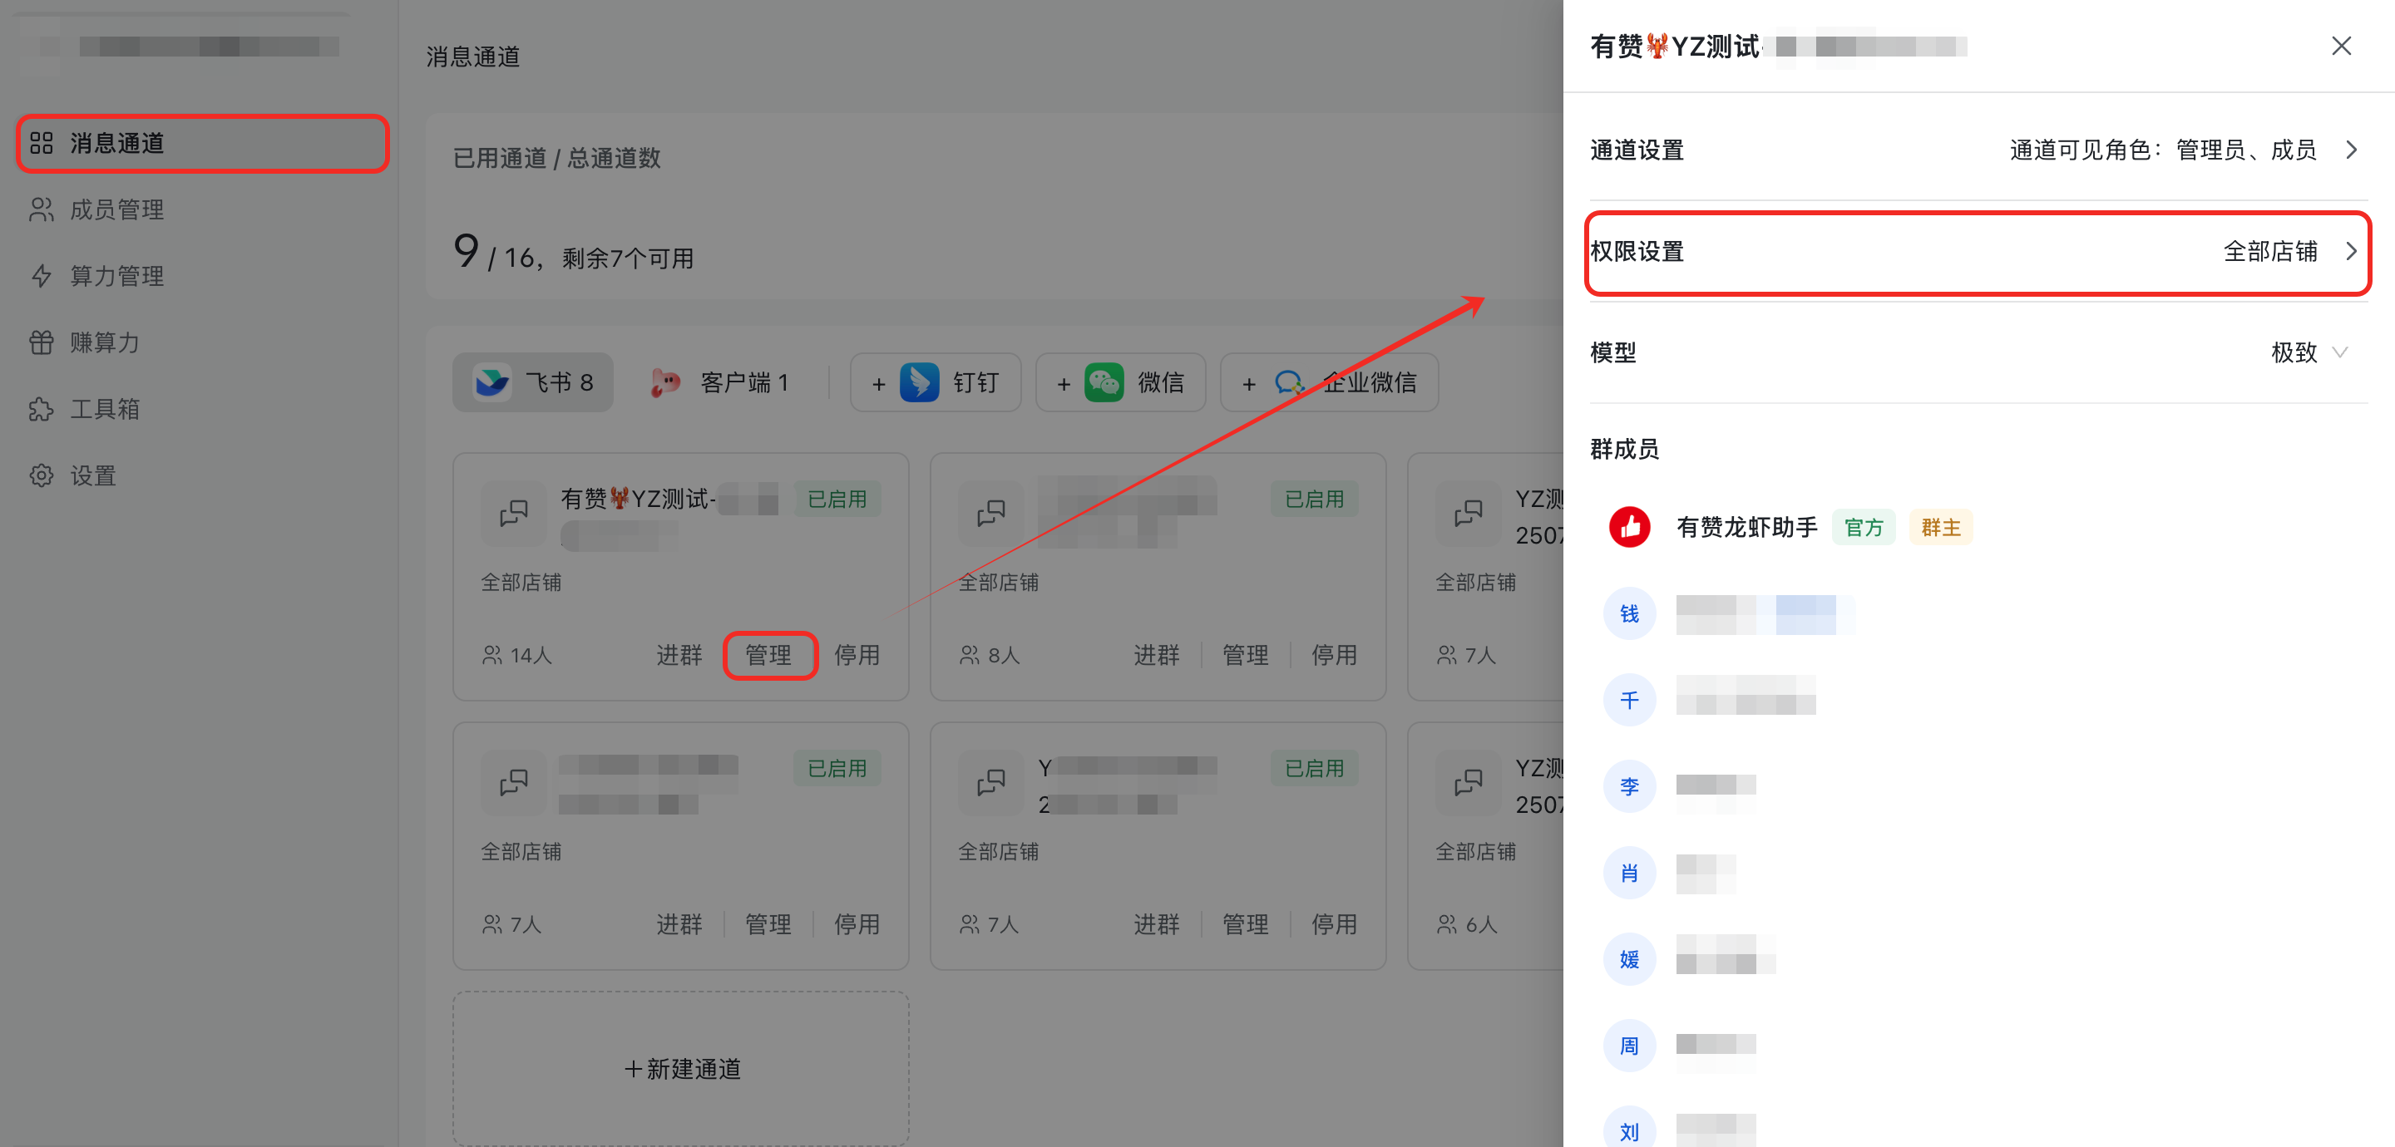The width and height of the screenshot is (2395, 1147).
Task: Switch to the 飞书 8 tab
Action: pyautogui.click(x=533, y=382)
